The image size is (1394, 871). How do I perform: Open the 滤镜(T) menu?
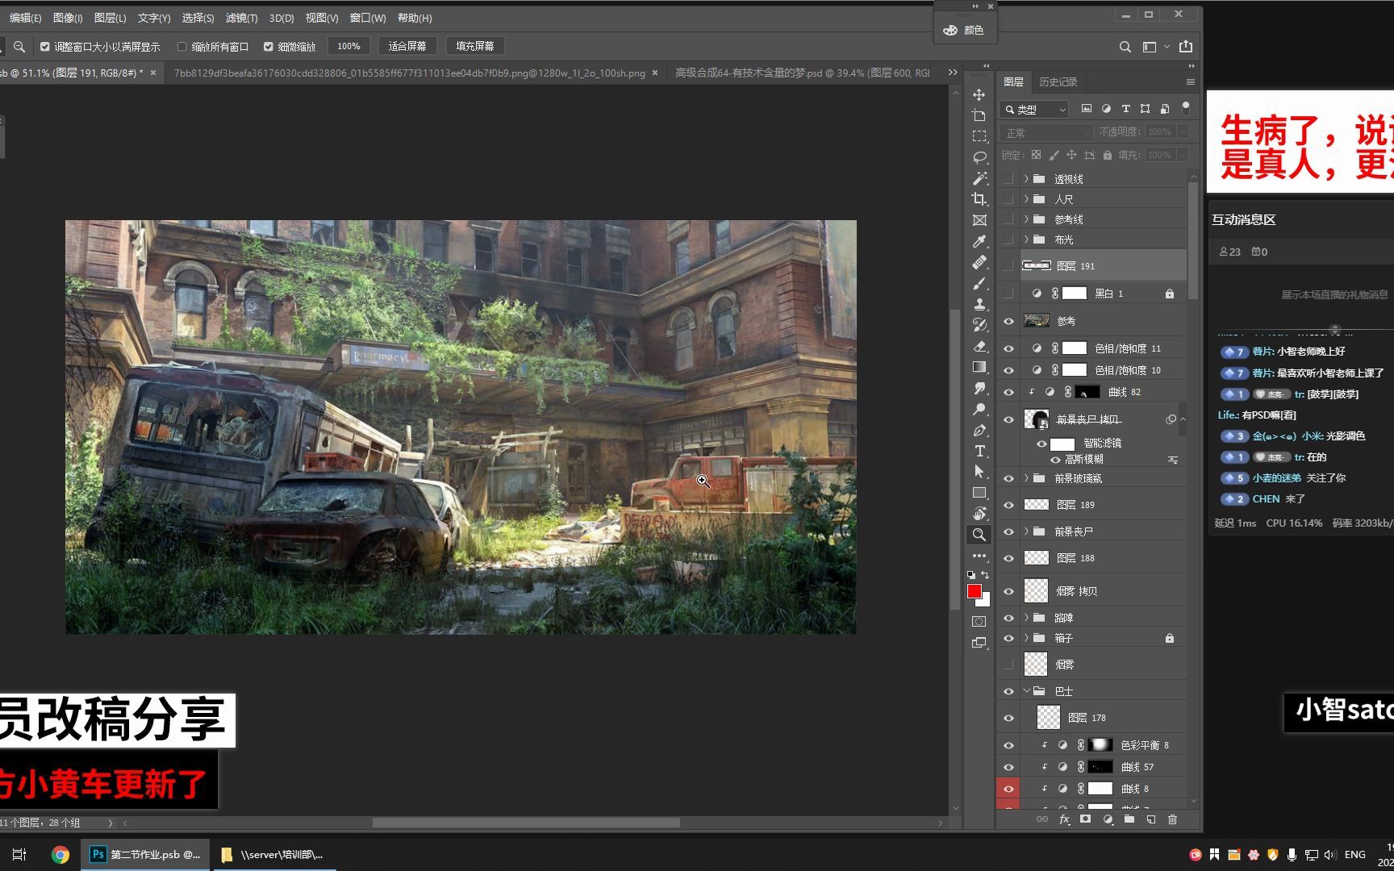click(241, 18)
